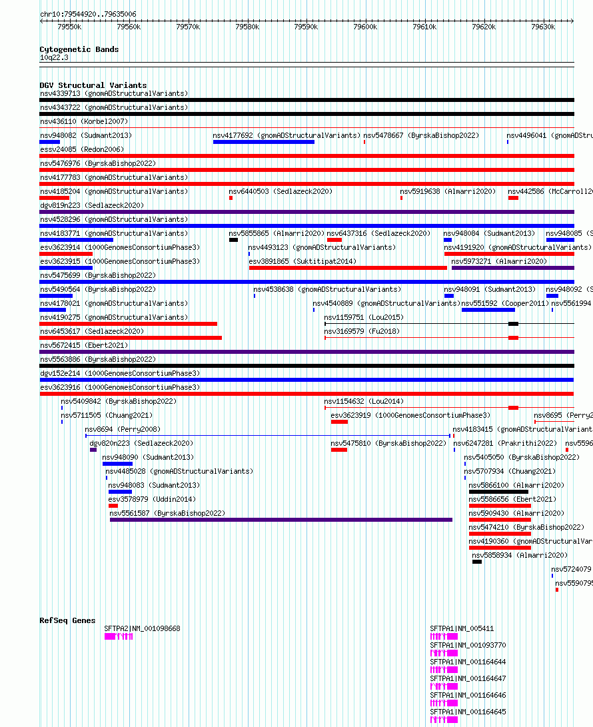Select the red bar under esv3623919

[x=339, y=422]
